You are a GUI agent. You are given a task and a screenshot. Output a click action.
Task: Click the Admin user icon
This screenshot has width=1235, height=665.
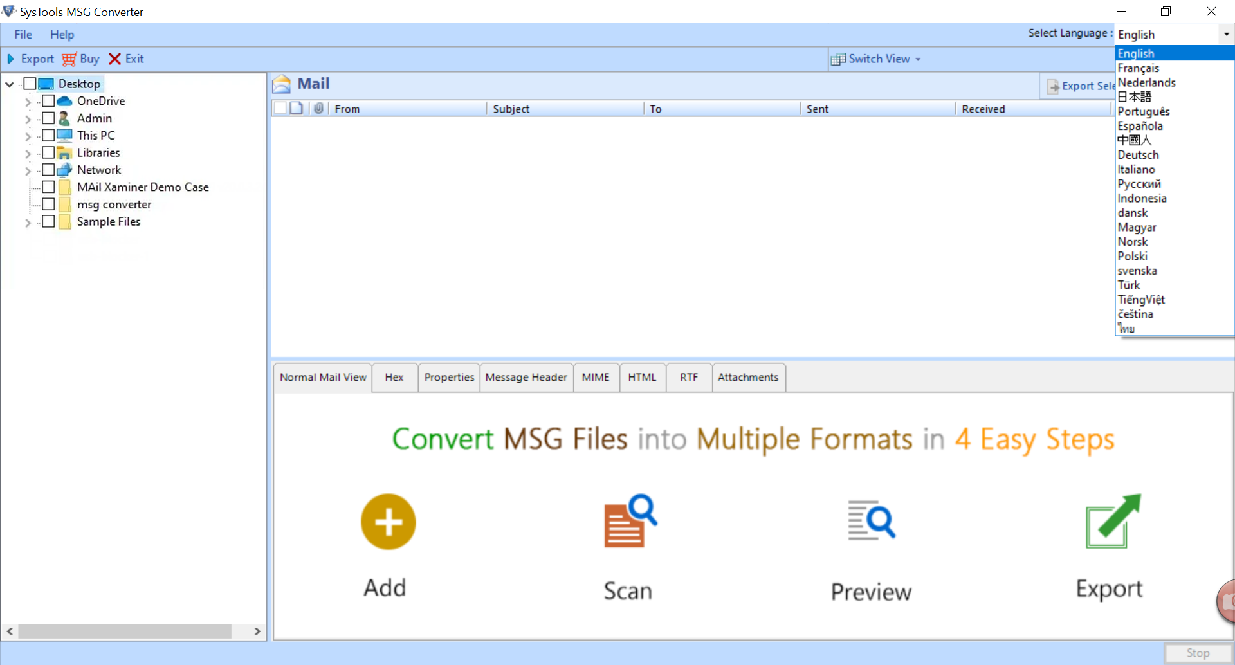tap(64, 118)
